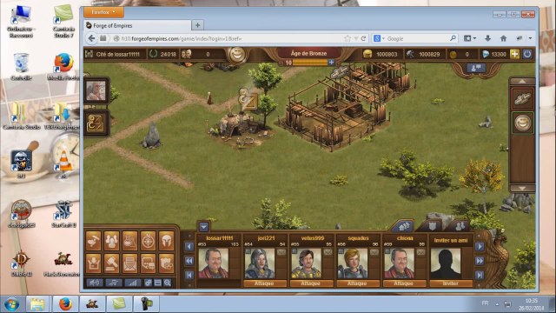Image resolution: width=556 pixels, height=313 pixels.
Task: Click the population icon in top bar
Action: [186, 54]
